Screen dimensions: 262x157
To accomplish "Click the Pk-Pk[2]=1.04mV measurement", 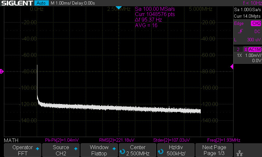I will coord(62,140).
